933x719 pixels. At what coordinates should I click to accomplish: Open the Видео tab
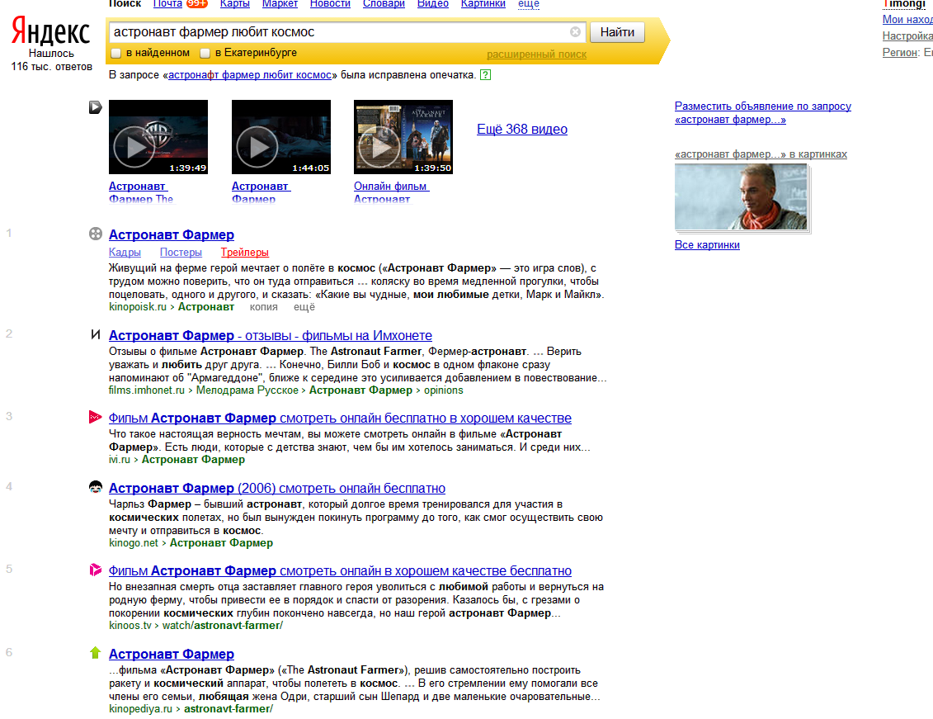click(x=432, y=3)
